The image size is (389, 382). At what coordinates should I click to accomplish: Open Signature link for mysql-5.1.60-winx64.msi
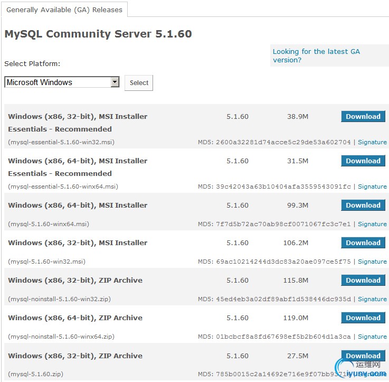tap(372, 224)
